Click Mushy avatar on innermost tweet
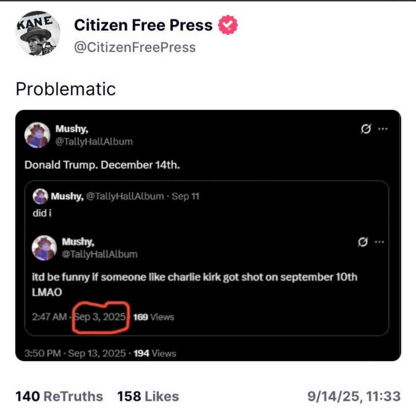 (44, 248)
